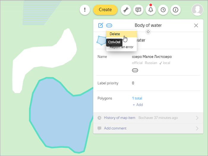Image resolution: width=208 pixels, height=156 pixels.
Task: Select Delete from the dropdown menu
Action: tap(115, 34)
